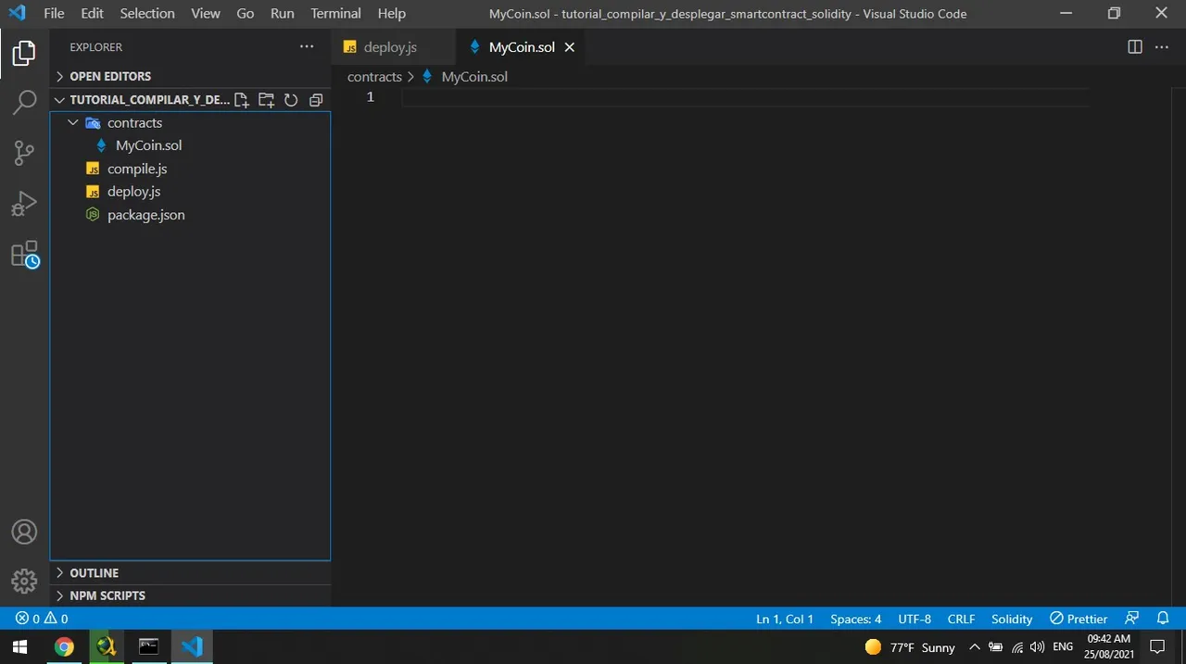This screenshot has height=664, width=1186.
Task: Open Explorer views and more actions menu
Action: coord(307,46)
